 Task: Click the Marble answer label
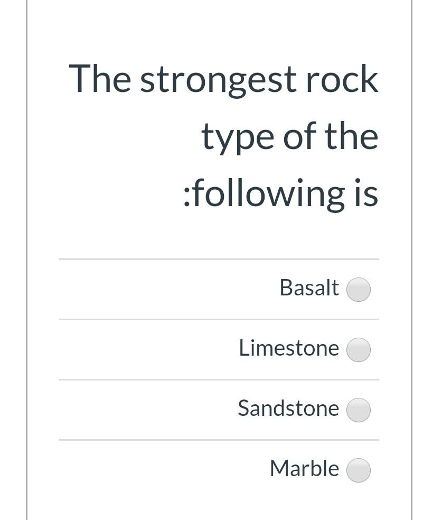pos(304,468)
